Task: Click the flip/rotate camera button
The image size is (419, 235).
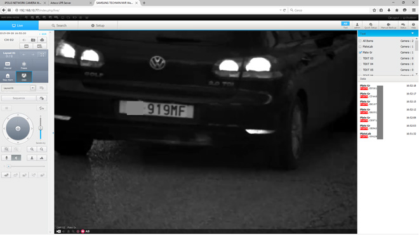Action: [x=42, y=108]
